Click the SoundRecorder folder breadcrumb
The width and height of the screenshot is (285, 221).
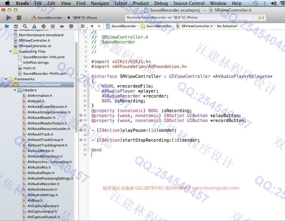156,26
